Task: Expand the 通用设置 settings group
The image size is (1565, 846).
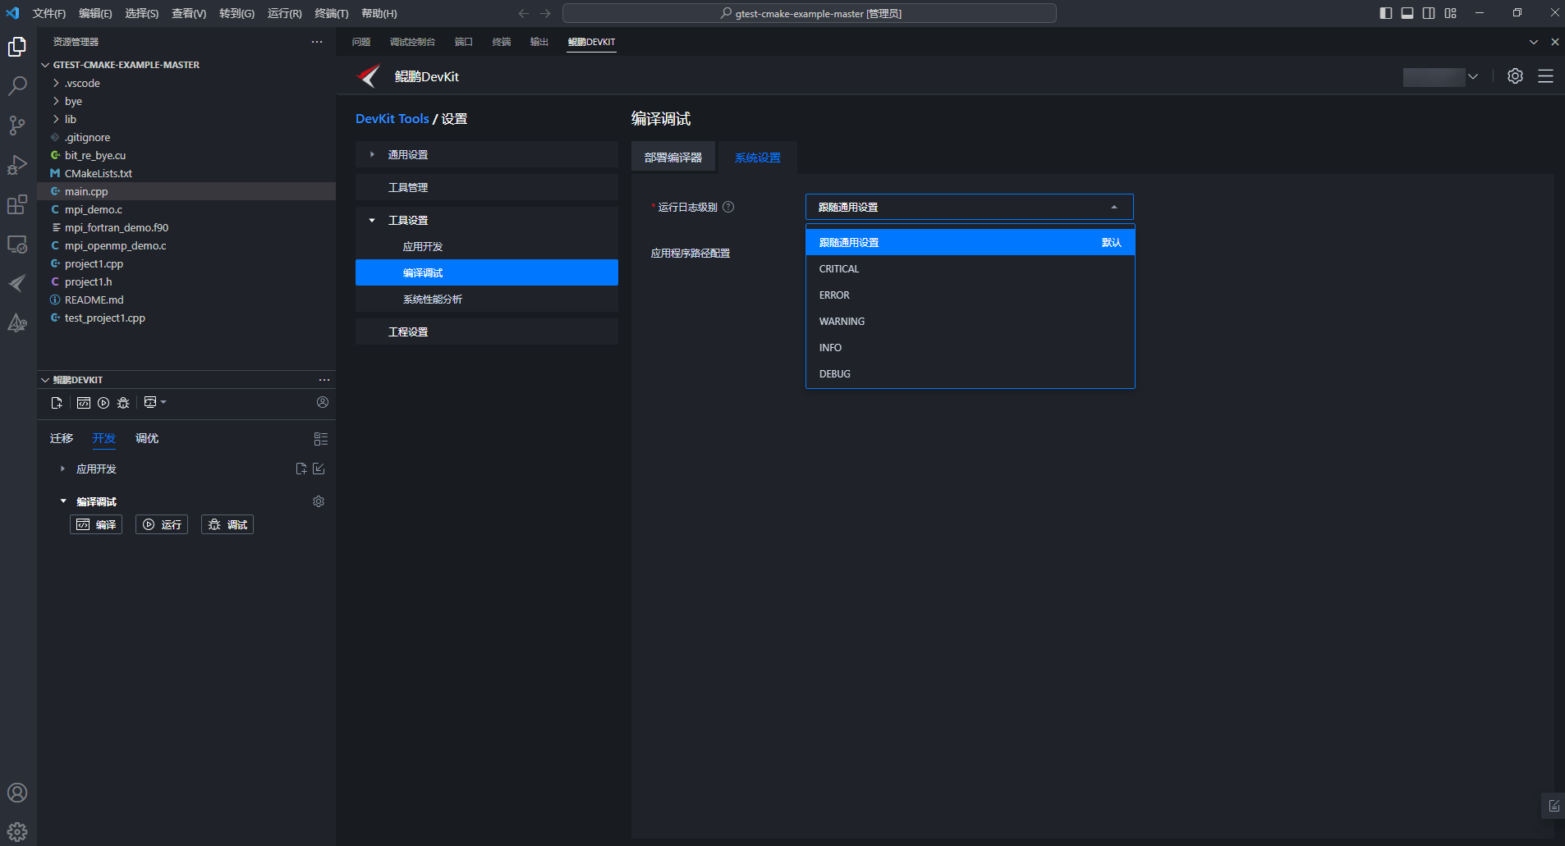Action: pos(372,154)
